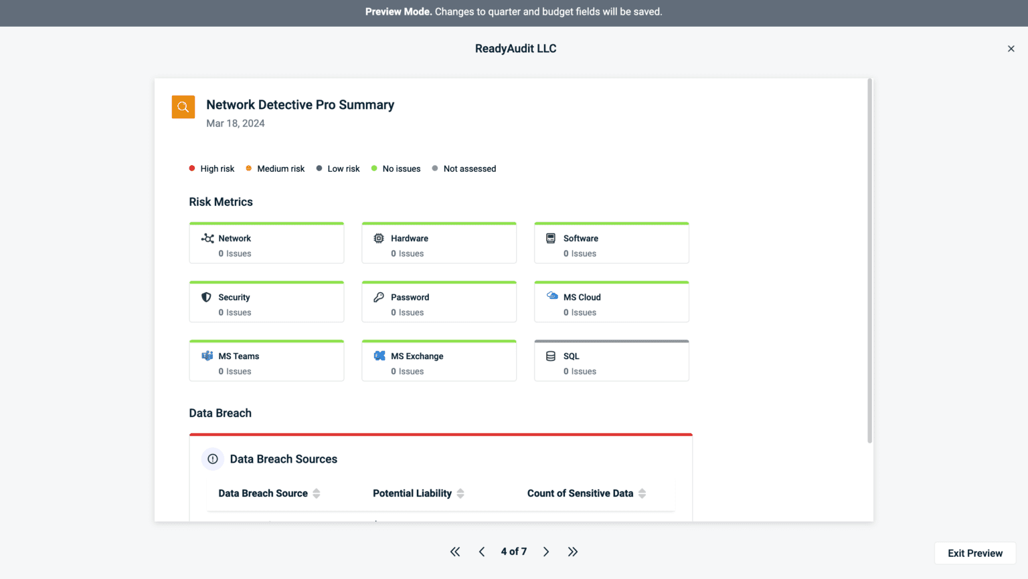The height and width of the screenshot is (579, 1028).
Task: Select the MS Exchange icon
Action: [x=380, y=356]
